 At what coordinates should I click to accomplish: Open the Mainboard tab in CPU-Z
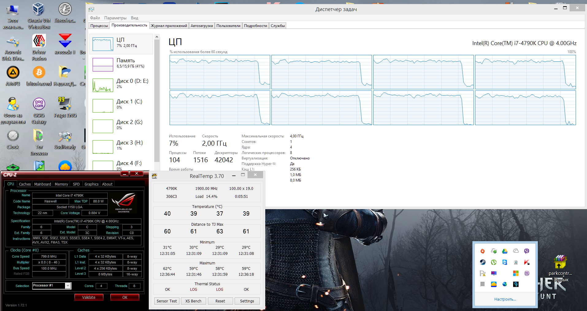43,184
